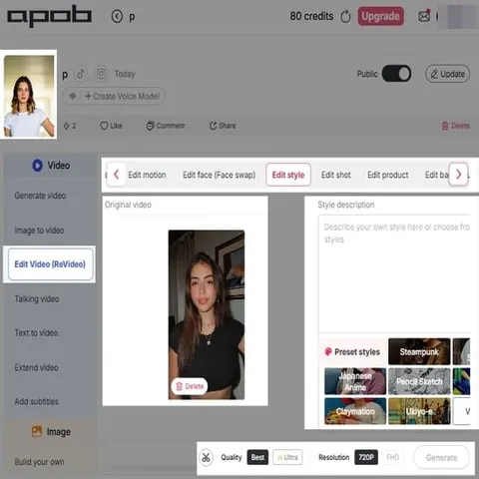
Task: Open Generate video in the sidebar
Action: coord(40,196)
